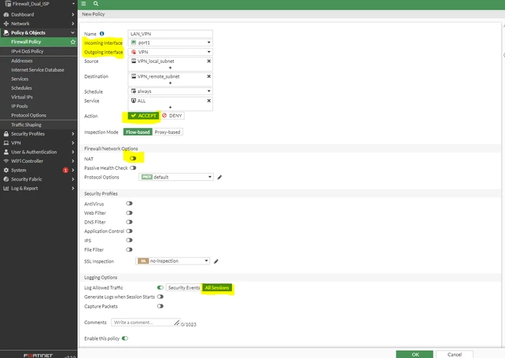Open the Incoming Interface dropdown
Screen dimensions: 505x358
[171, 42]
